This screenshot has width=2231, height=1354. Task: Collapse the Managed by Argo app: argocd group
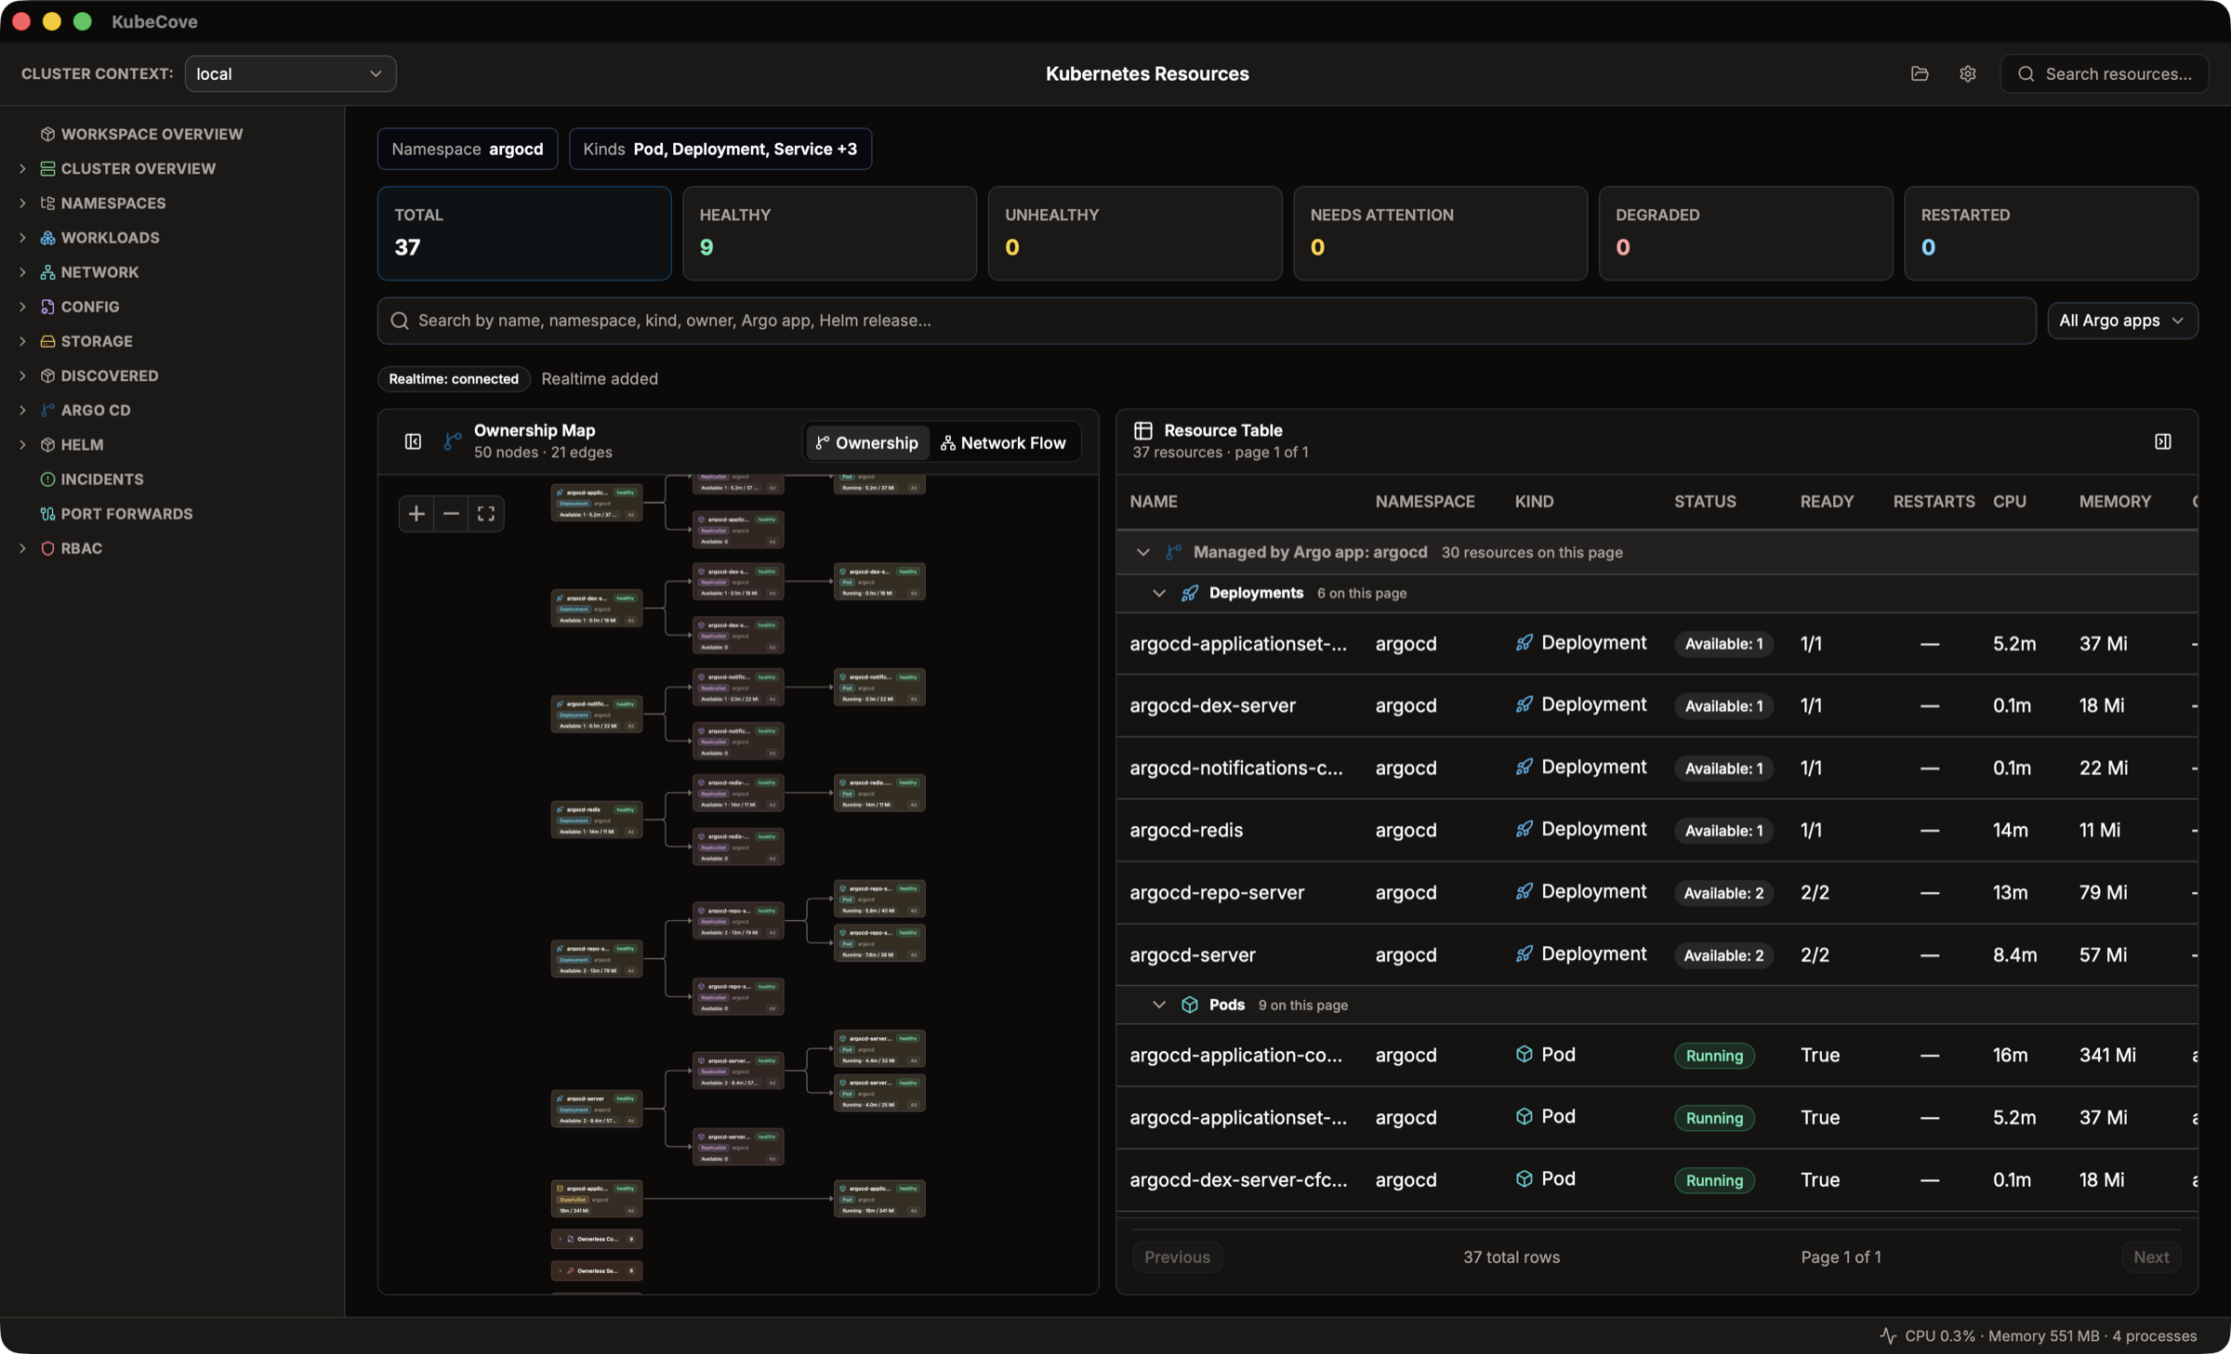(x=1142, y=552)
